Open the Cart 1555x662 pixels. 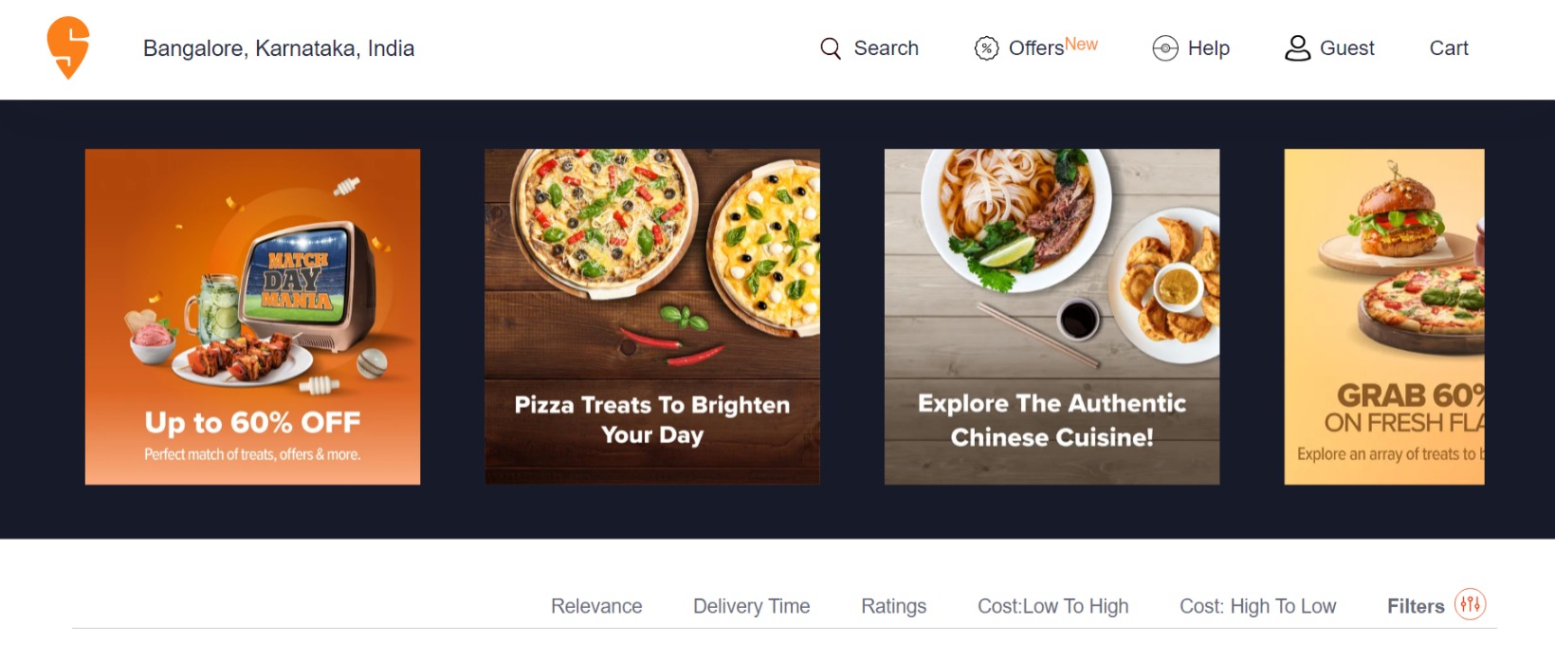pyautogui.click(x=1449, y=48)
